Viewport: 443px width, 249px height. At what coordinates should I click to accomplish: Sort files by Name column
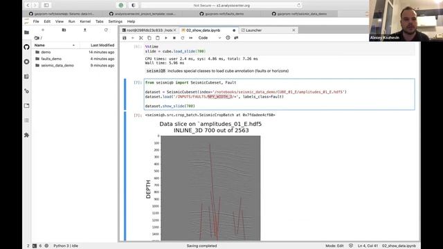coord(55,45)
